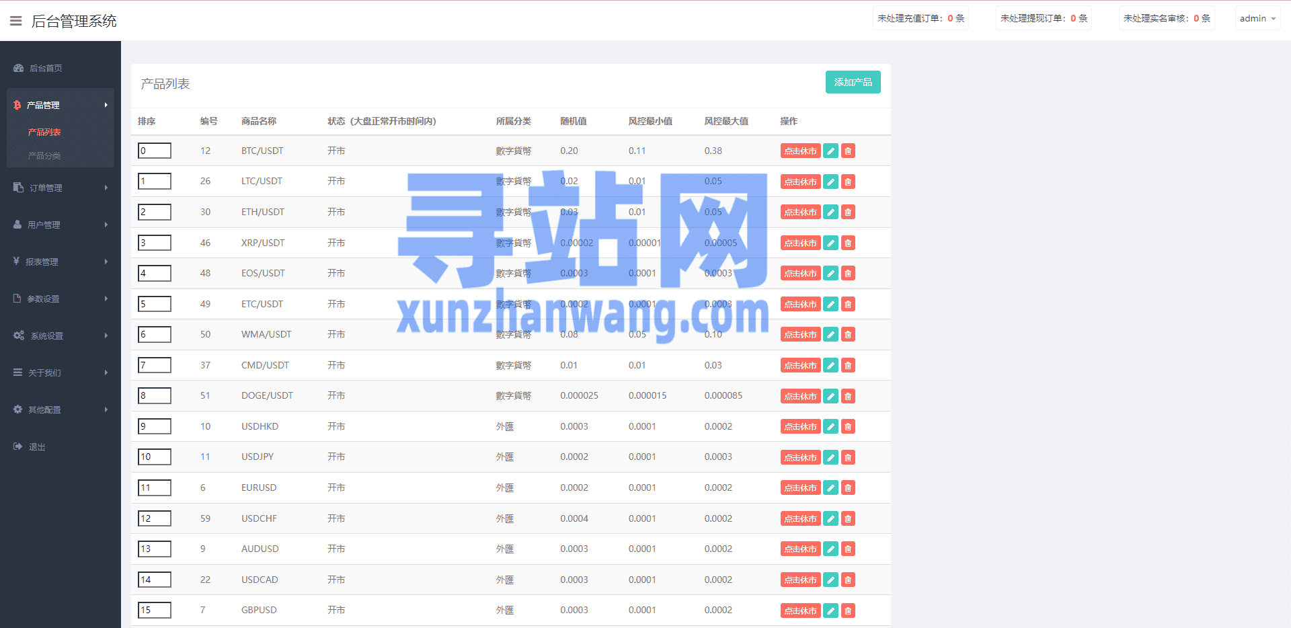Delete ETH/USDT using the trash icon
Viewport: 1291px width, 628px height.
pyautogui.click(x=848, y=212)
